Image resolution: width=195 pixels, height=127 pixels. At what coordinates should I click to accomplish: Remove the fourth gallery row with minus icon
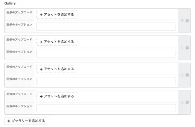(187, 102)
